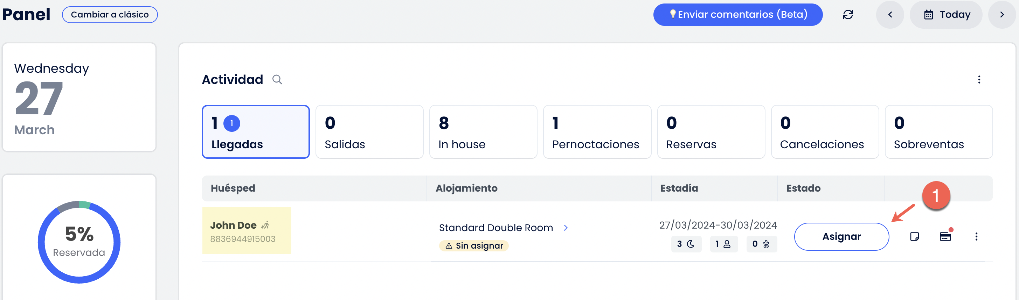
Task: Open notes icon for John Doe
Action: pyautogui.click(x=914, y=236)
